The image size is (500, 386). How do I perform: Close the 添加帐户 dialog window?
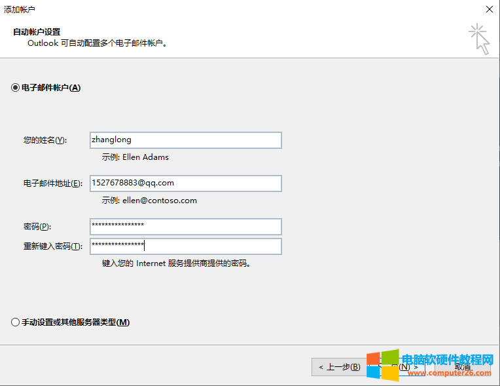tap(488, 9)
